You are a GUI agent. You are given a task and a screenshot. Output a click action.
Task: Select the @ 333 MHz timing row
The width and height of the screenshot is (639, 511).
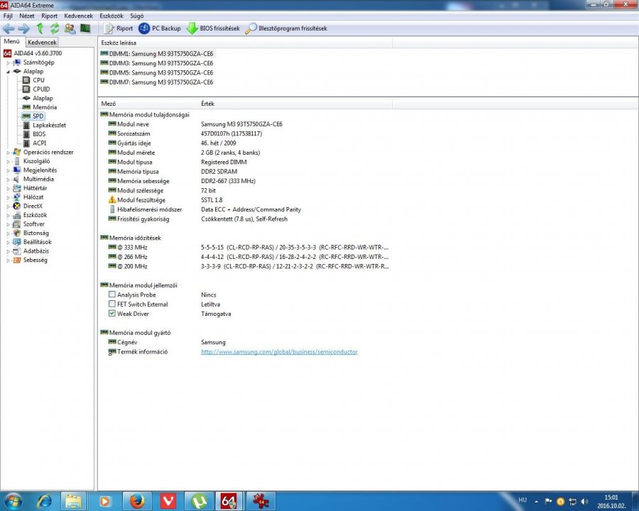(x=248, y=248)
